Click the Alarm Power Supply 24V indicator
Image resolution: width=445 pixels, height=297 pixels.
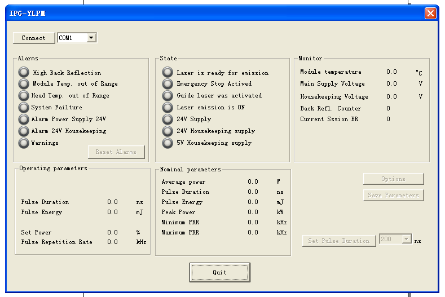coord(24,119)
